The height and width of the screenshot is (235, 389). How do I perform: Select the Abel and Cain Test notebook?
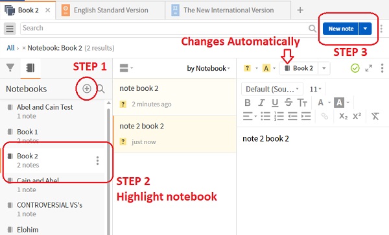coord(52,112)
